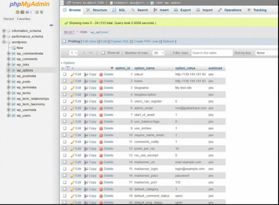
Task: Click the Copy icon for start_of_week row
Action: pyautogui.click(x=86, y=115)
